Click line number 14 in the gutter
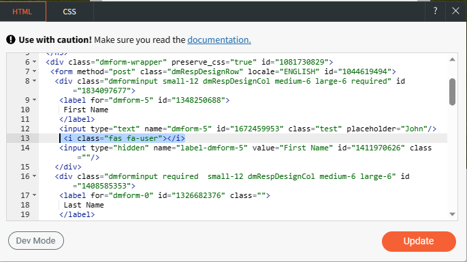 coord(25,148)
